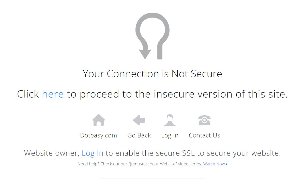The image size is (305, 188).
Task: Click the small blue triangle after Watch Now
Action: [226, 164]
